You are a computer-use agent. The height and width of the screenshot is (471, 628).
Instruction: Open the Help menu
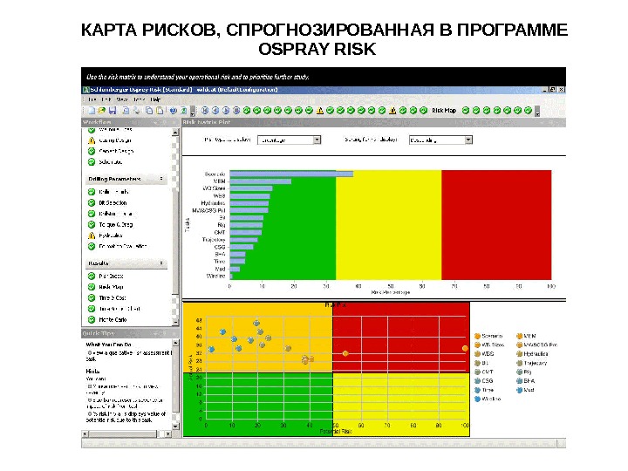tap(155, 99)
